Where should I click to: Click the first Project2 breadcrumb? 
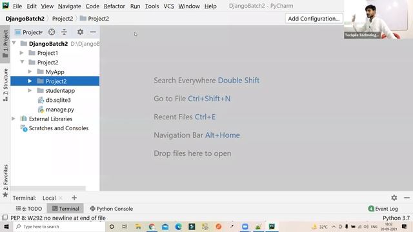63,19
